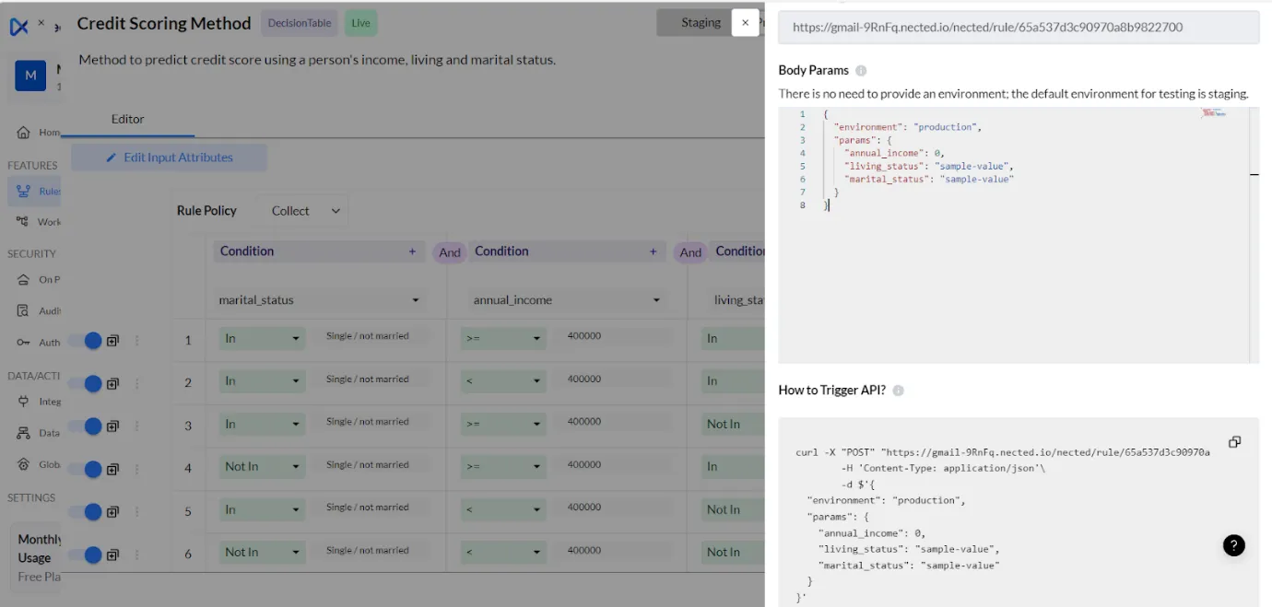Open the marital_status attribute dropdown
1272x607 pixels.
click(319, 299)
